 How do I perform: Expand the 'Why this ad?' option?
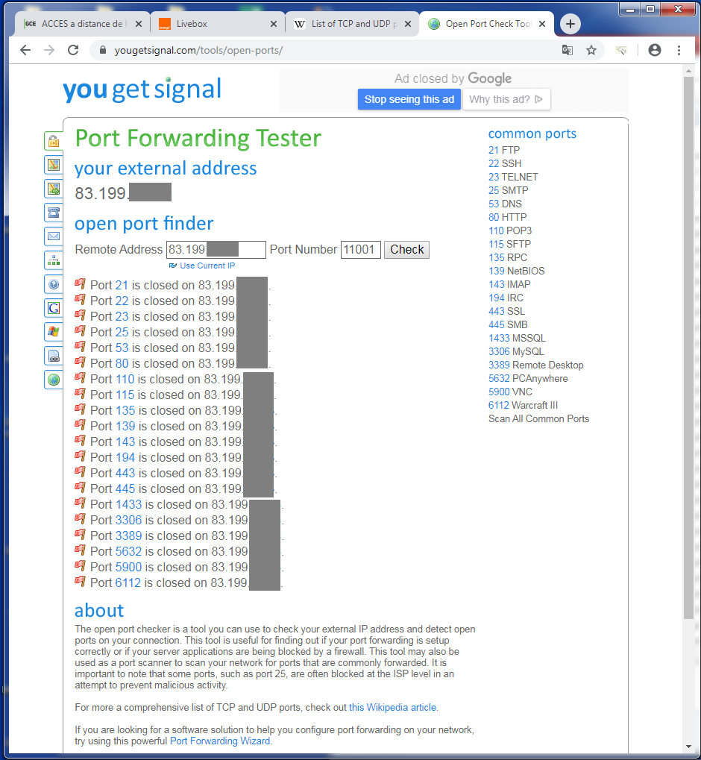click(506, 99)
